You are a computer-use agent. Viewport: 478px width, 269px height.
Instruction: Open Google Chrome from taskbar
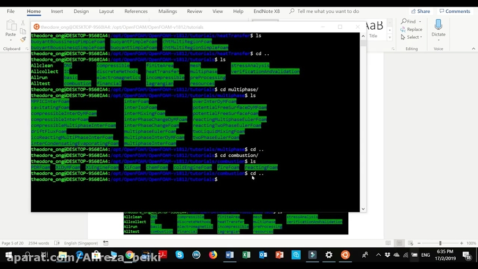click(130, 255)
